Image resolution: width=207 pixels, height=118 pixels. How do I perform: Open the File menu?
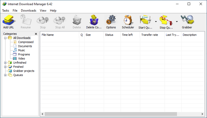tap(15, 11)
